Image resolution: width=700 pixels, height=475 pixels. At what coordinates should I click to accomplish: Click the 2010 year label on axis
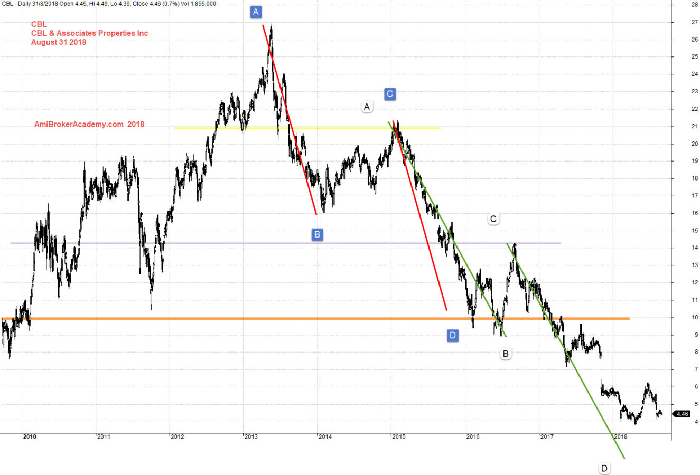[30, 436]
